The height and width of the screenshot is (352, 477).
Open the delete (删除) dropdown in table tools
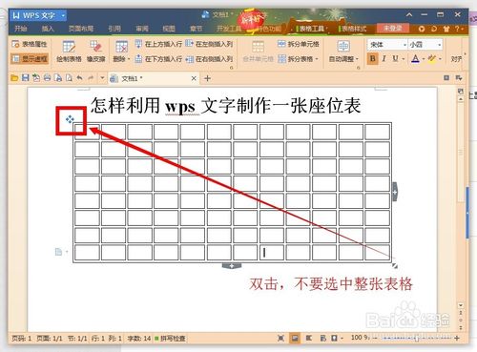click(121, 52)
